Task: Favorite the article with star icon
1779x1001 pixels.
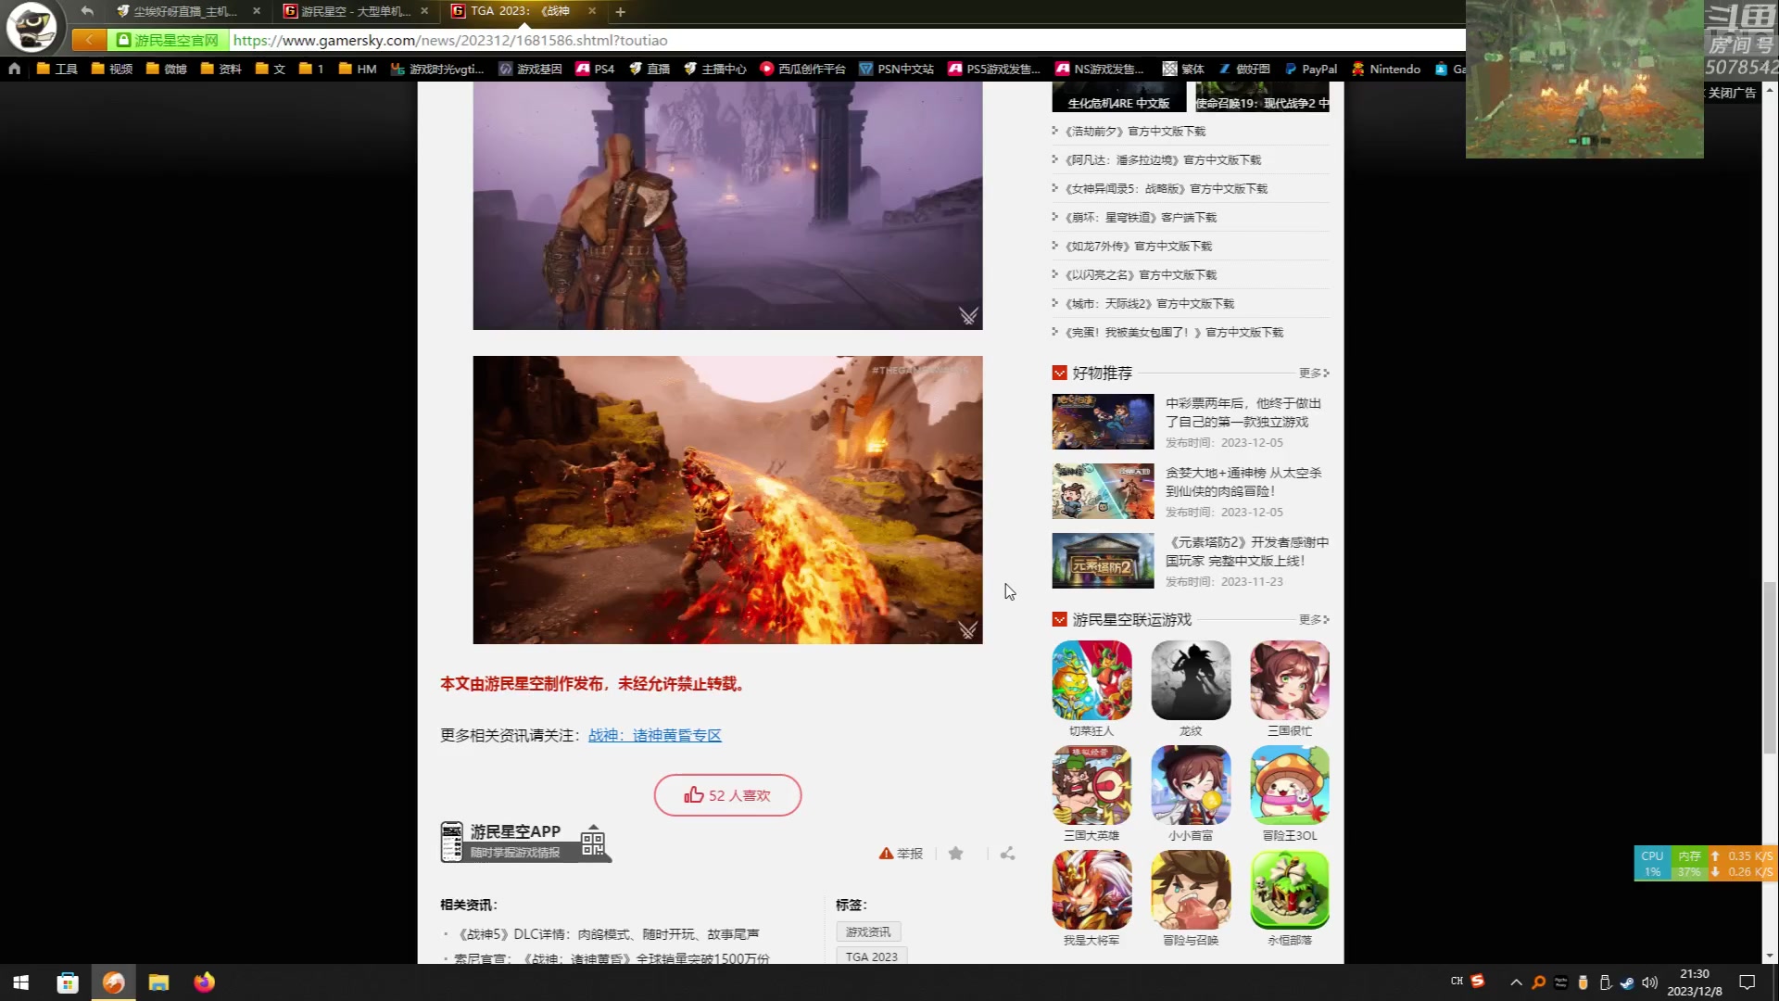Action: 955,854
